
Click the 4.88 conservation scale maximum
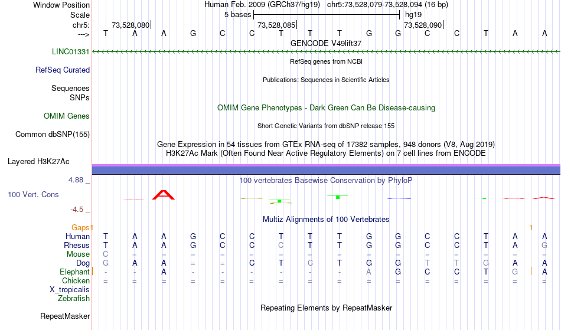point(76,180)
